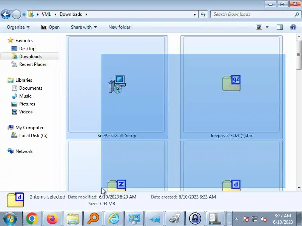Open Recent Places in the sidebar
This screenshot has height=226, width=302.
pyautogui.click(x=33, y=64)
